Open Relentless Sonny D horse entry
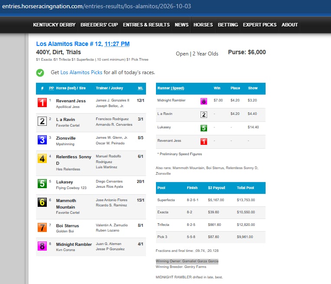The image size is (331, 284). tap(74, 160)
